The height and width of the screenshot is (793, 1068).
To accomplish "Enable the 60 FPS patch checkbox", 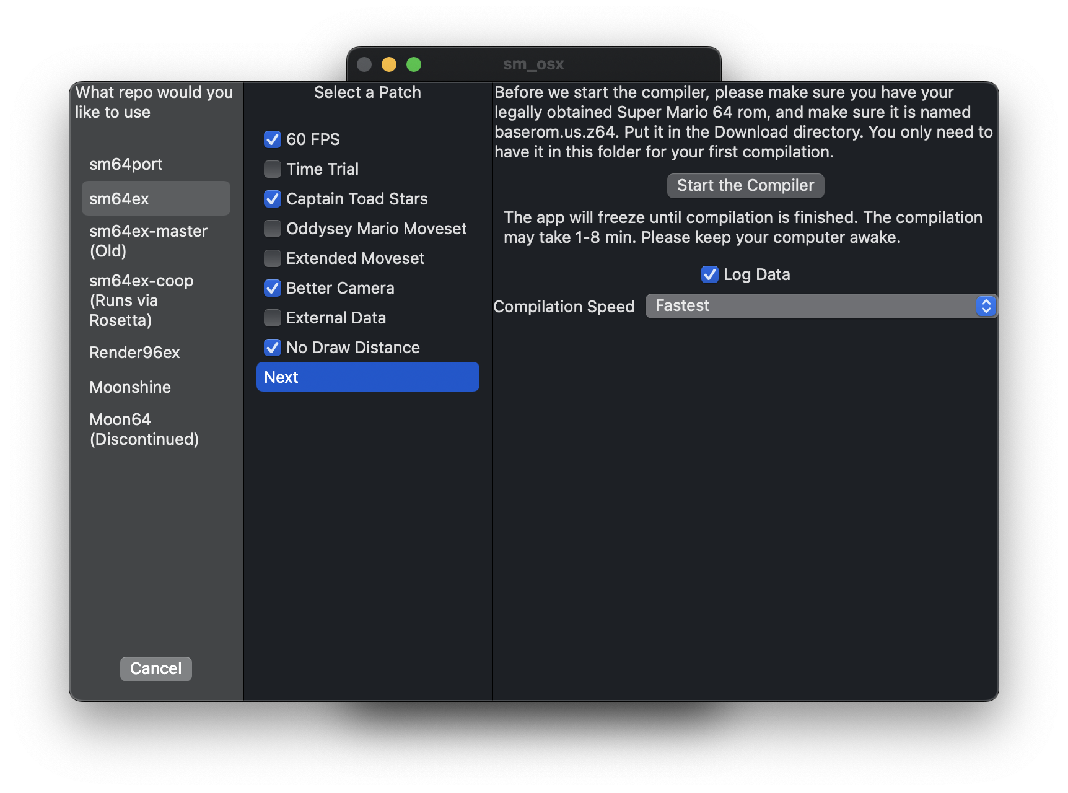I will [273, 139].
